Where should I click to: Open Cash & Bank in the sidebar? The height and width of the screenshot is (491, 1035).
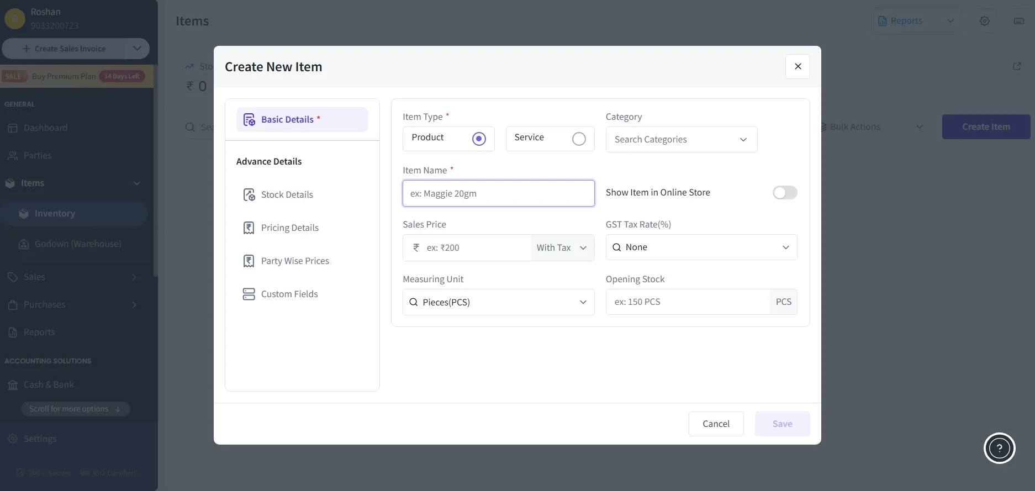[x=49, y=384]
